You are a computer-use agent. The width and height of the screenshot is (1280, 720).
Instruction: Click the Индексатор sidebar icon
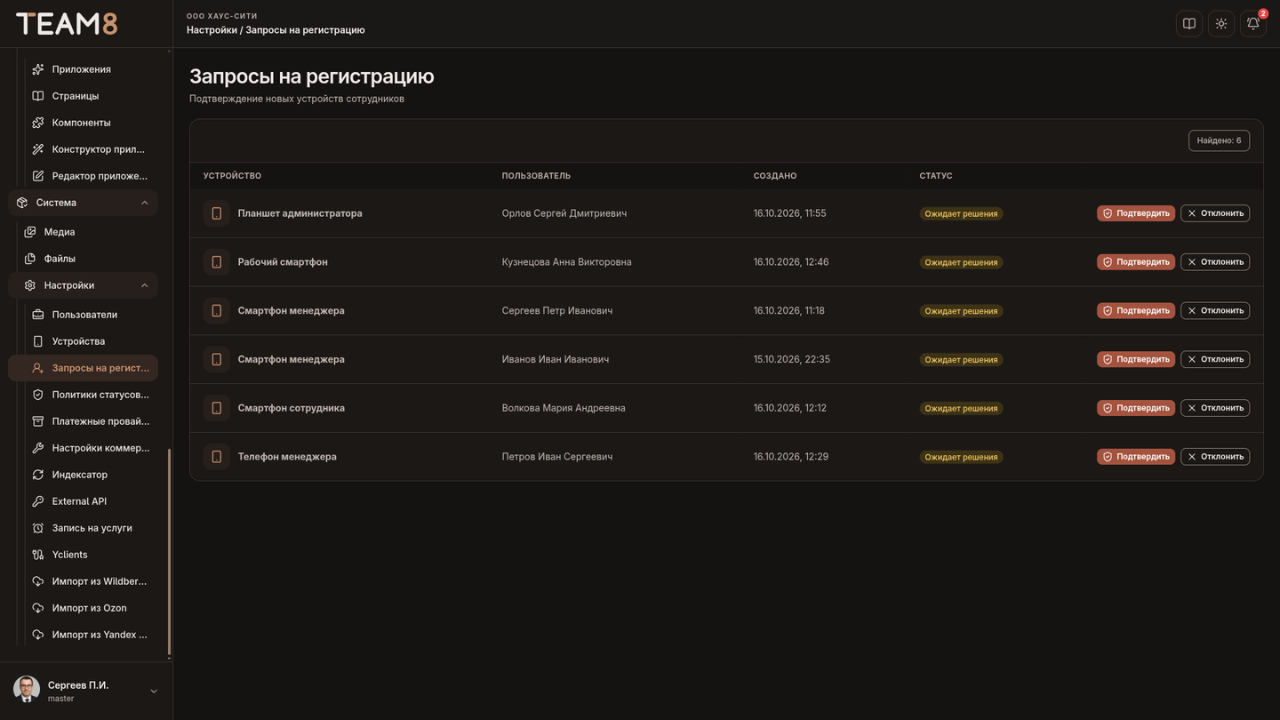point(38,475)
